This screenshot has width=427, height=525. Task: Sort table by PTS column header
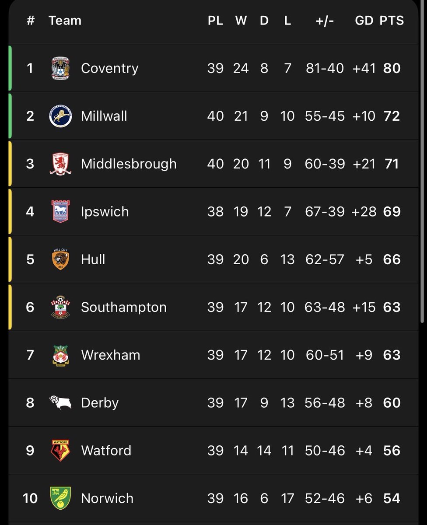pos(392,21)
